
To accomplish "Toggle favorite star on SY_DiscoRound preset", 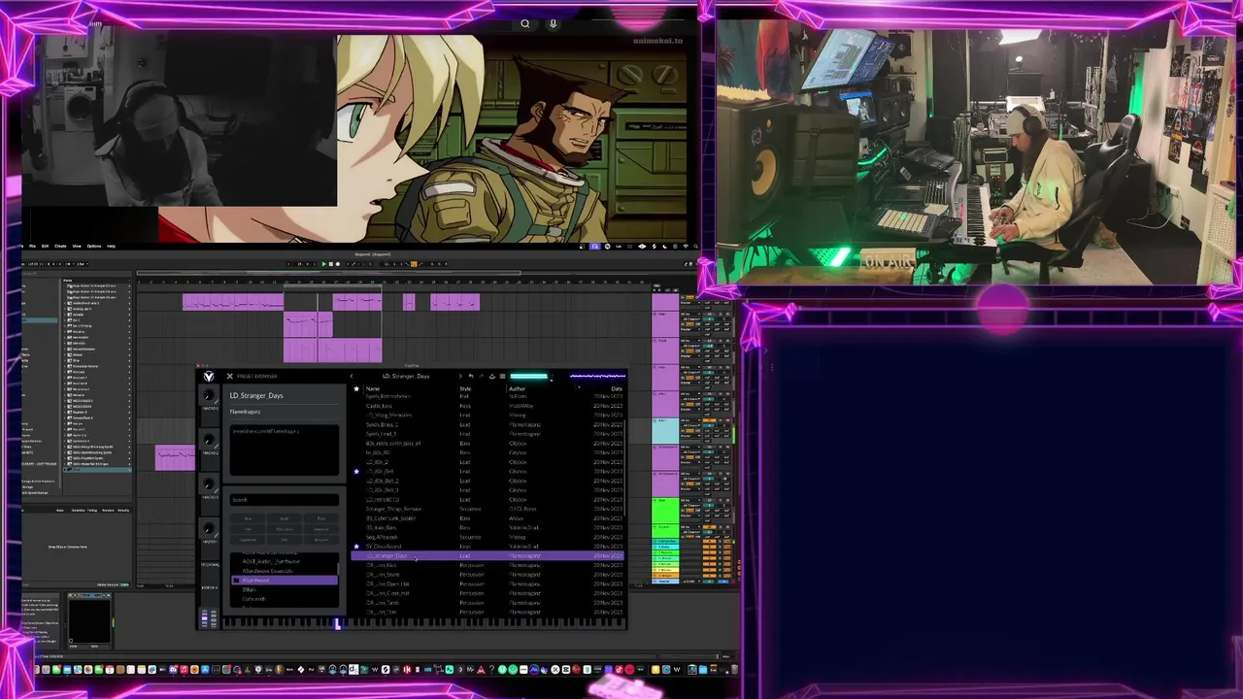I will 356,547.
